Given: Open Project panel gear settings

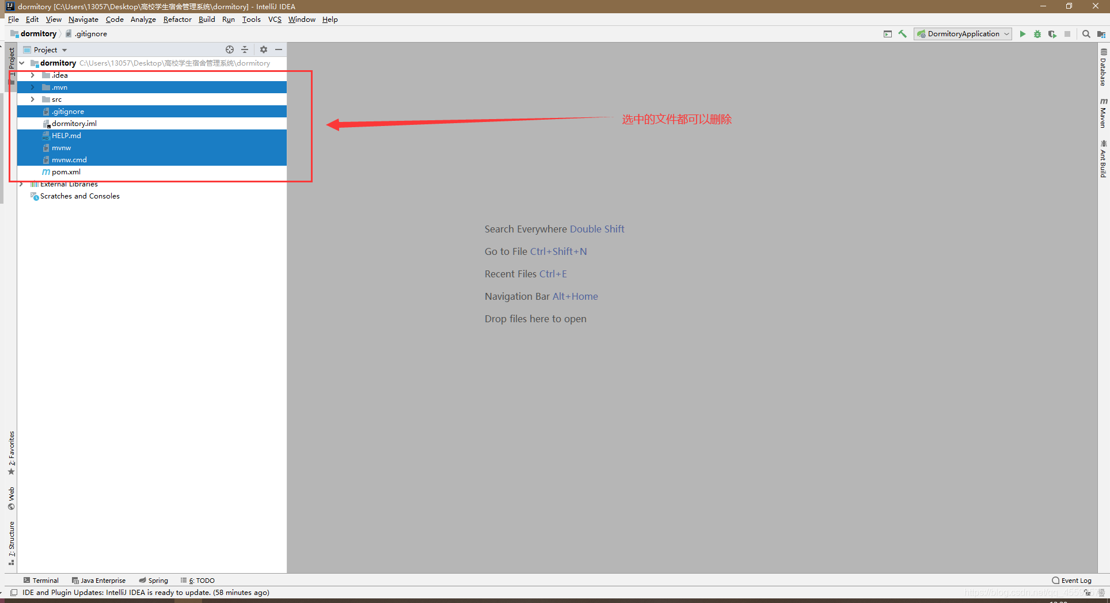Looking at the screenshot, I should (x=264, y=49).
